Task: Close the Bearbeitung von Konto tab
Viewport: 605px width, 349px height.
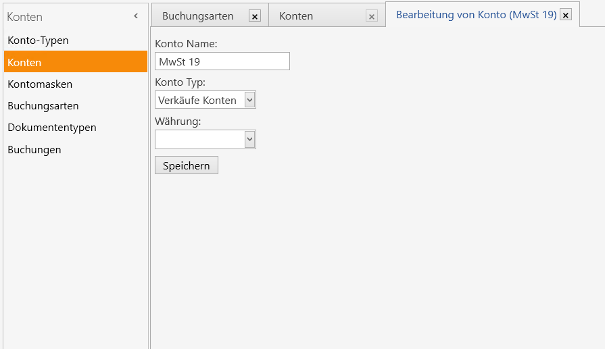Action: (566, 15)
